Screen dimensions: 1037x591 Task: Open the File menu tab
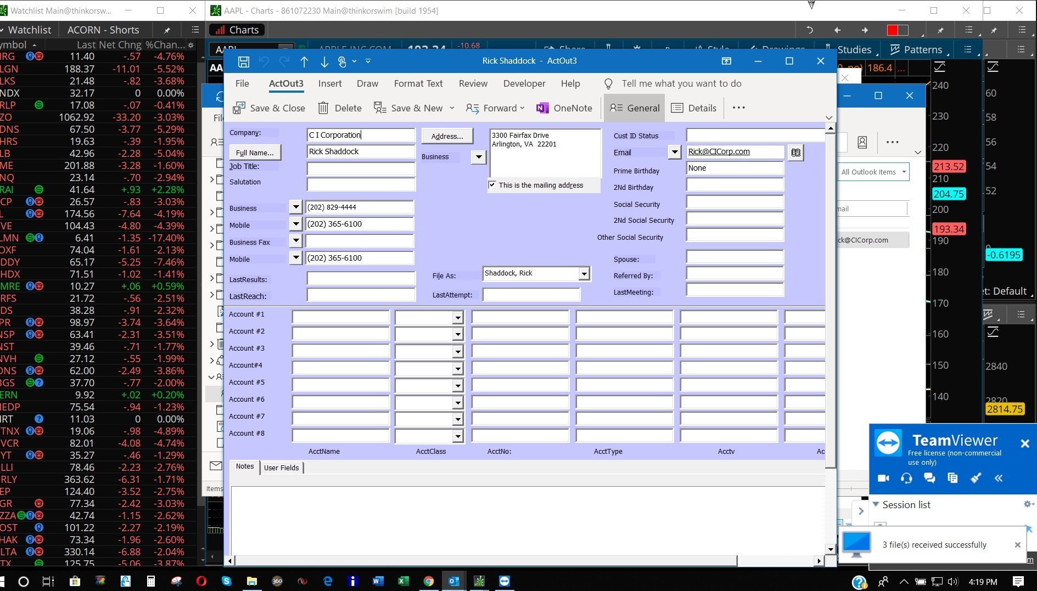pyautogui.click(x=242, y=83)
